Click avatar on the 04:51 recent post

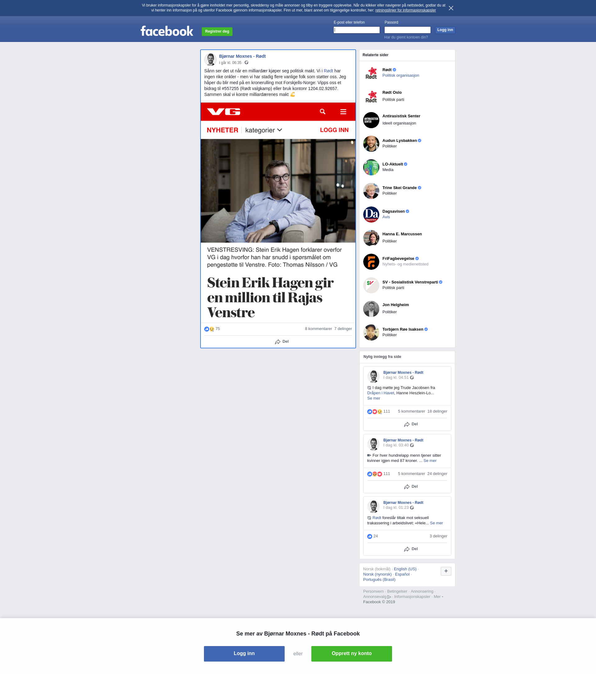(x=373, y=376)
